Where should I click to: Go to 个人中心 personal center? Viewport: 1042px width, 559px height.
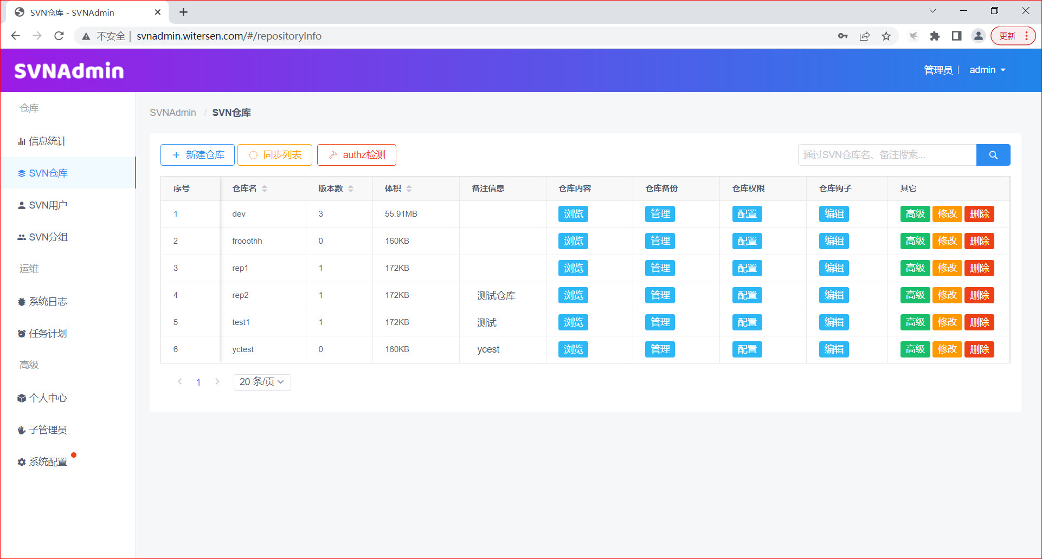48,398
